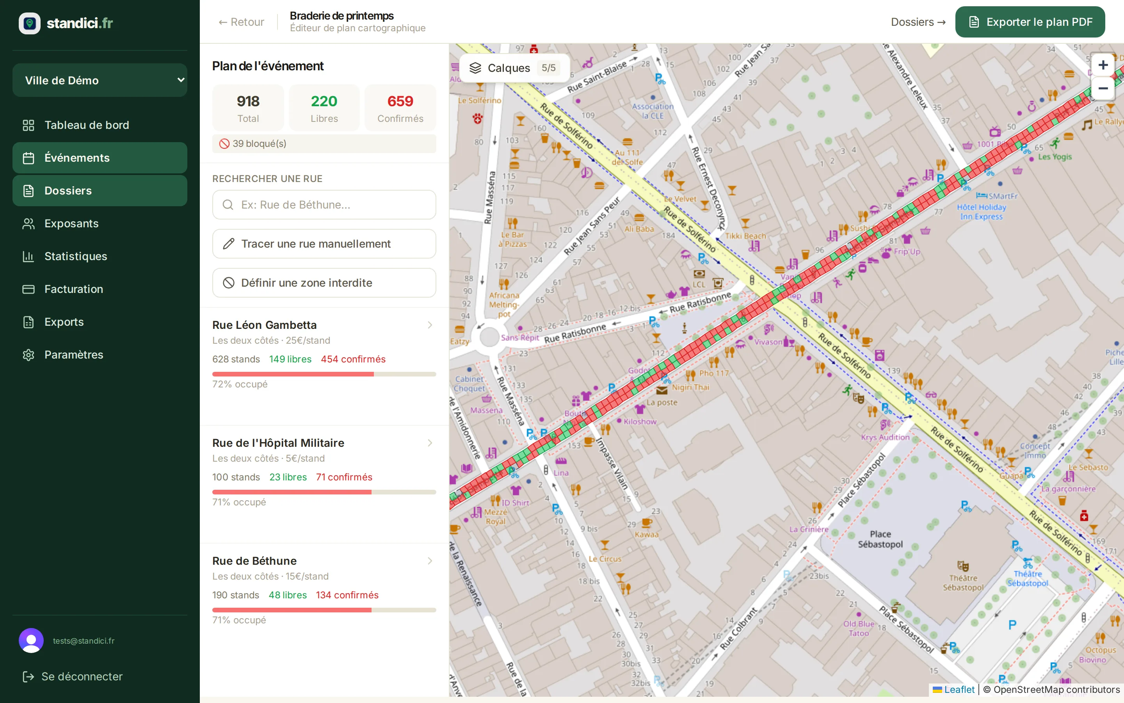
Task: Click the pencil icon for manual tracing
Action: [229, 244]
